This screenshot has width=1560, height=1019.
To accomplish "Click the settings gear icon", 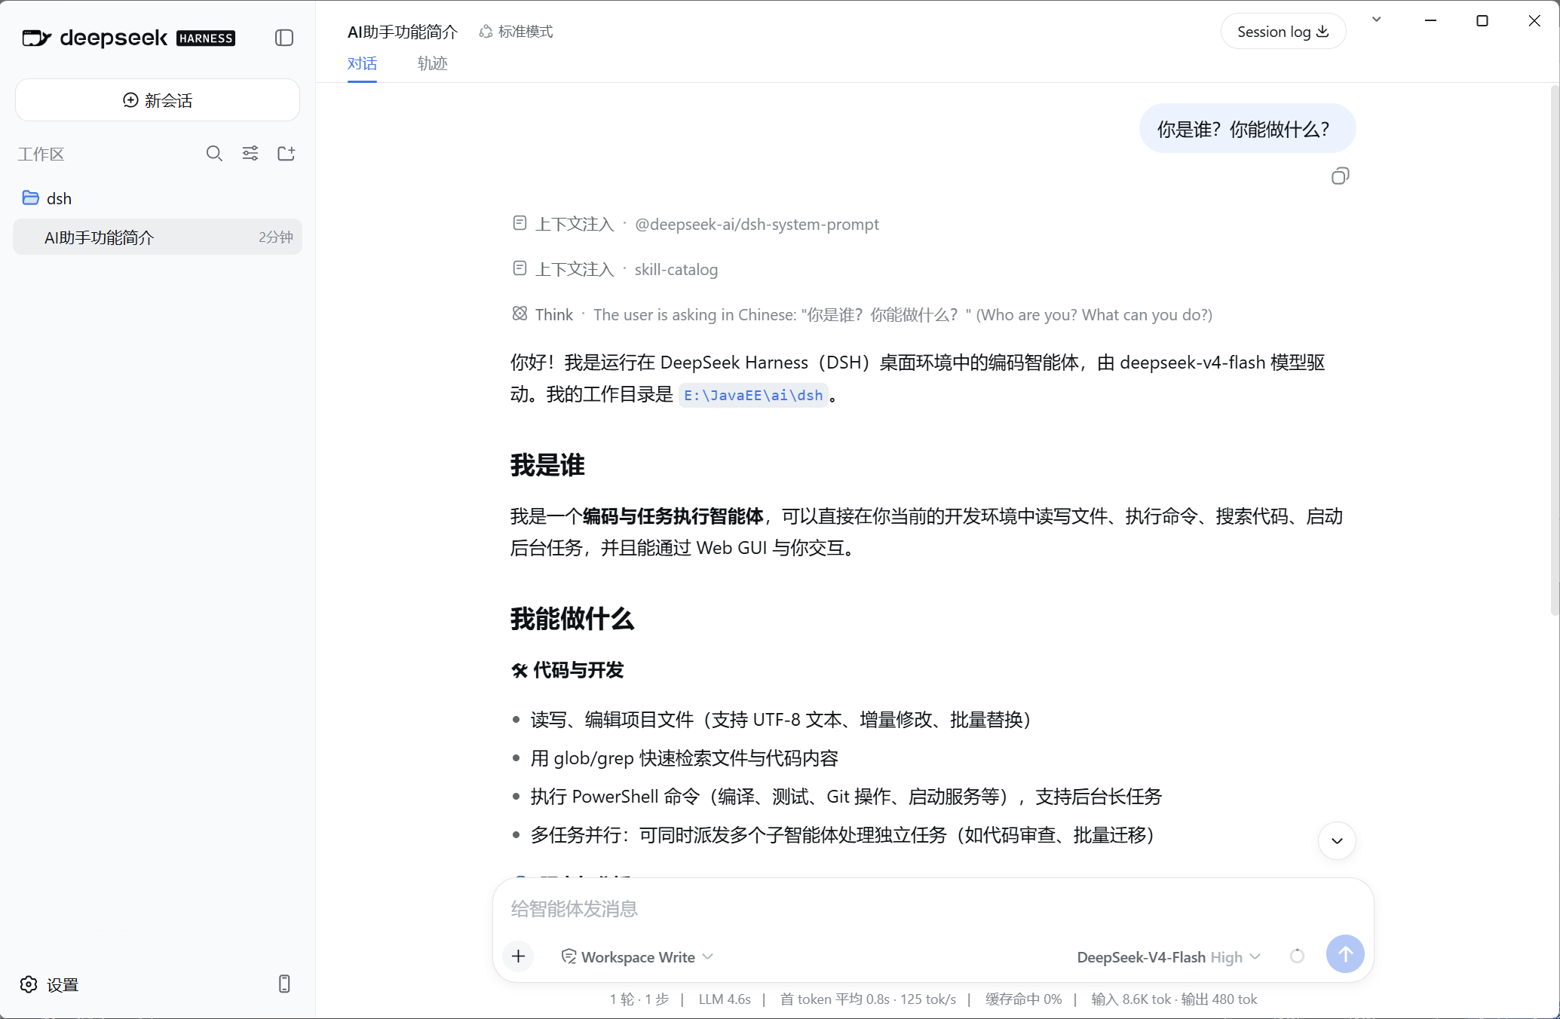I will pyautogui.click(x=29, y=984).
